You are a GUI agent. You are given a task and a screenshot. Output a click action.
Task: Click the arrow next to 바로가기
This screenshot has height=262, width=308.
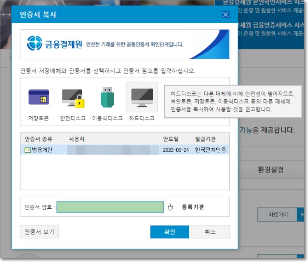(x=300, y=214)
